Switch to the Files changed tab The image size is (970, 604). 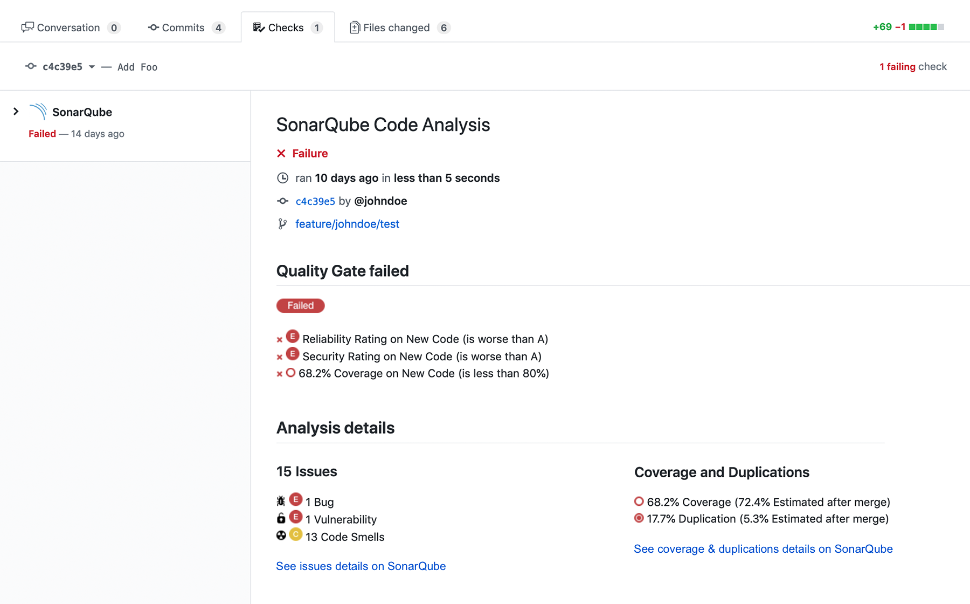coord(396,27)
